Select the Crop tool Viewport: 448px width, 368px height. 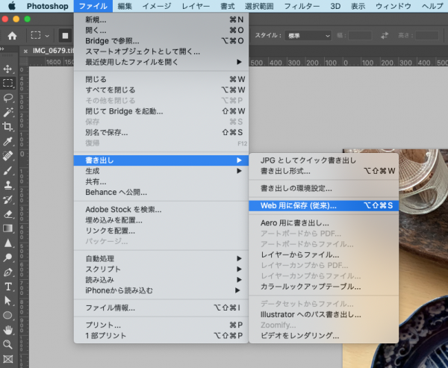8,127
